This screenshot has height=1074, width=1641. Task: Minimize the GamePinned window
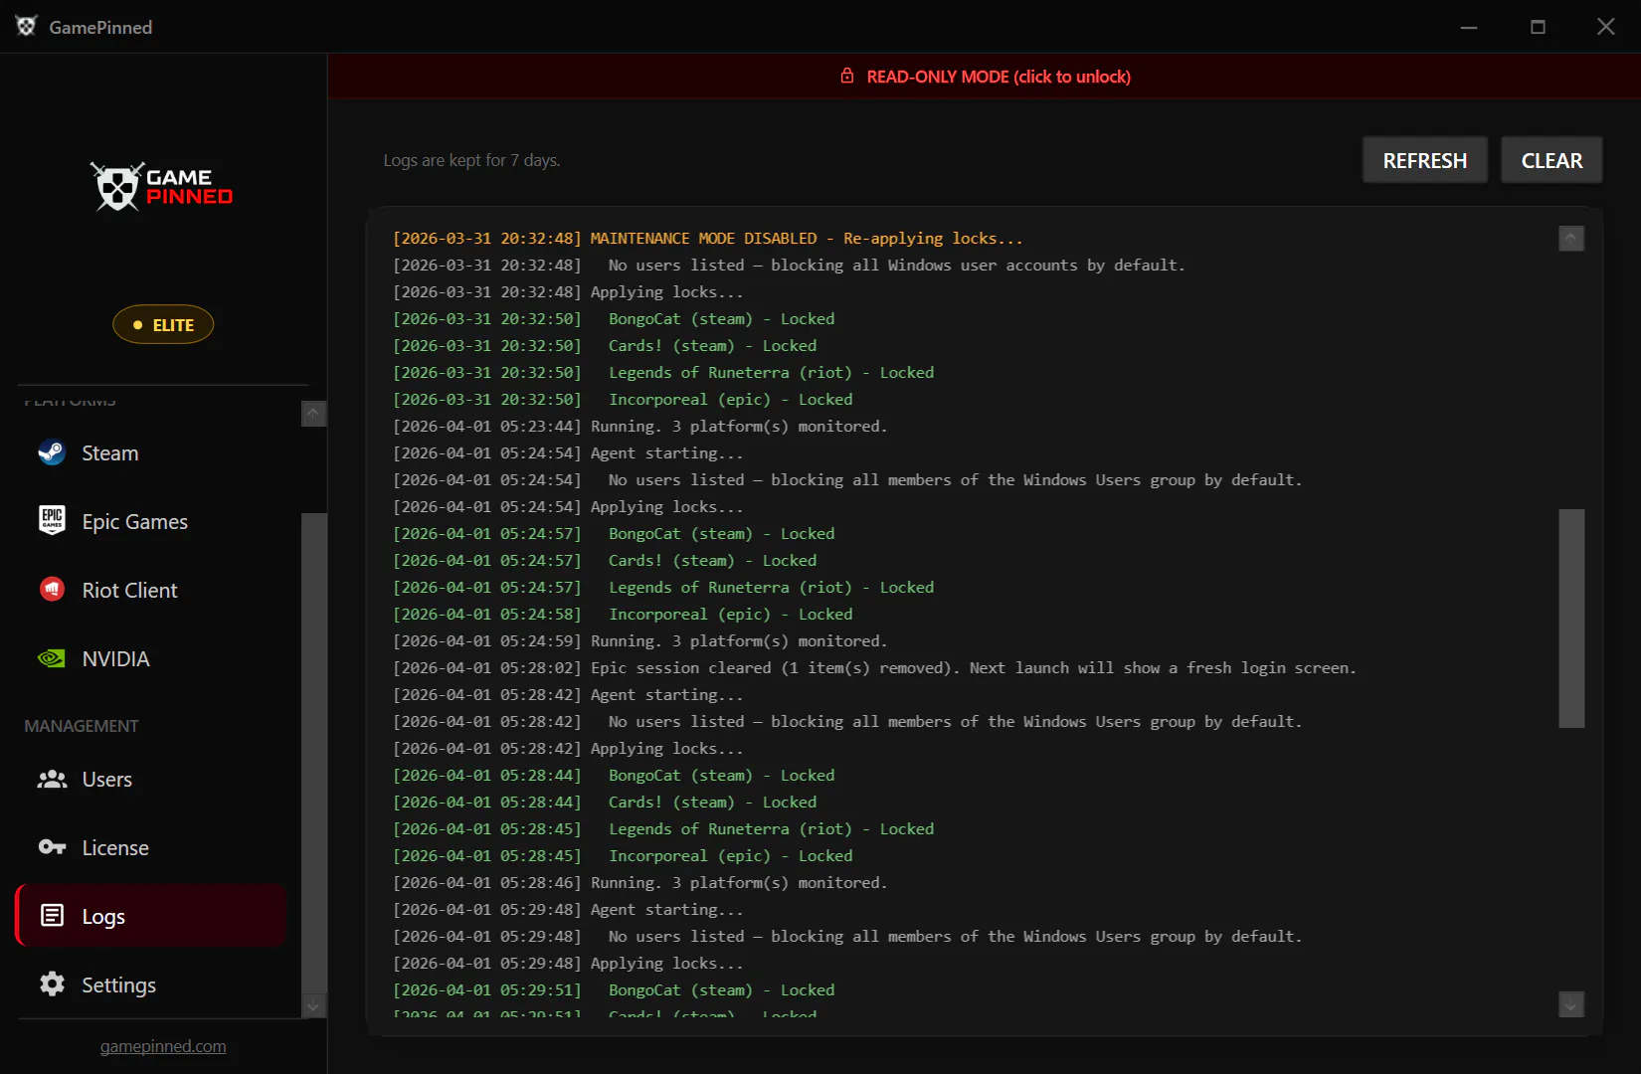[1469, 27]
